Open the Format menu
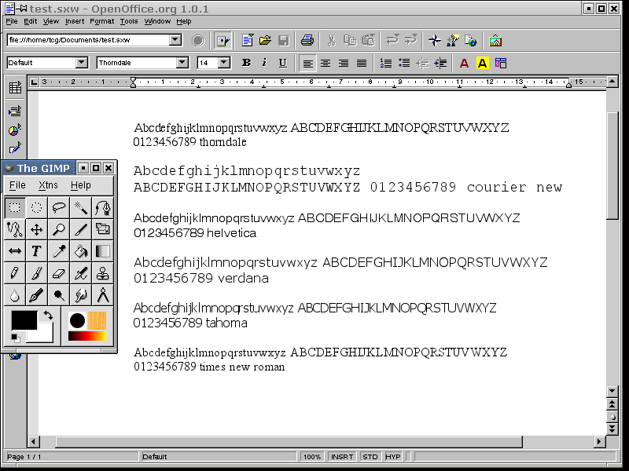Screen dimensions: 629x471 tap(102, 21)
